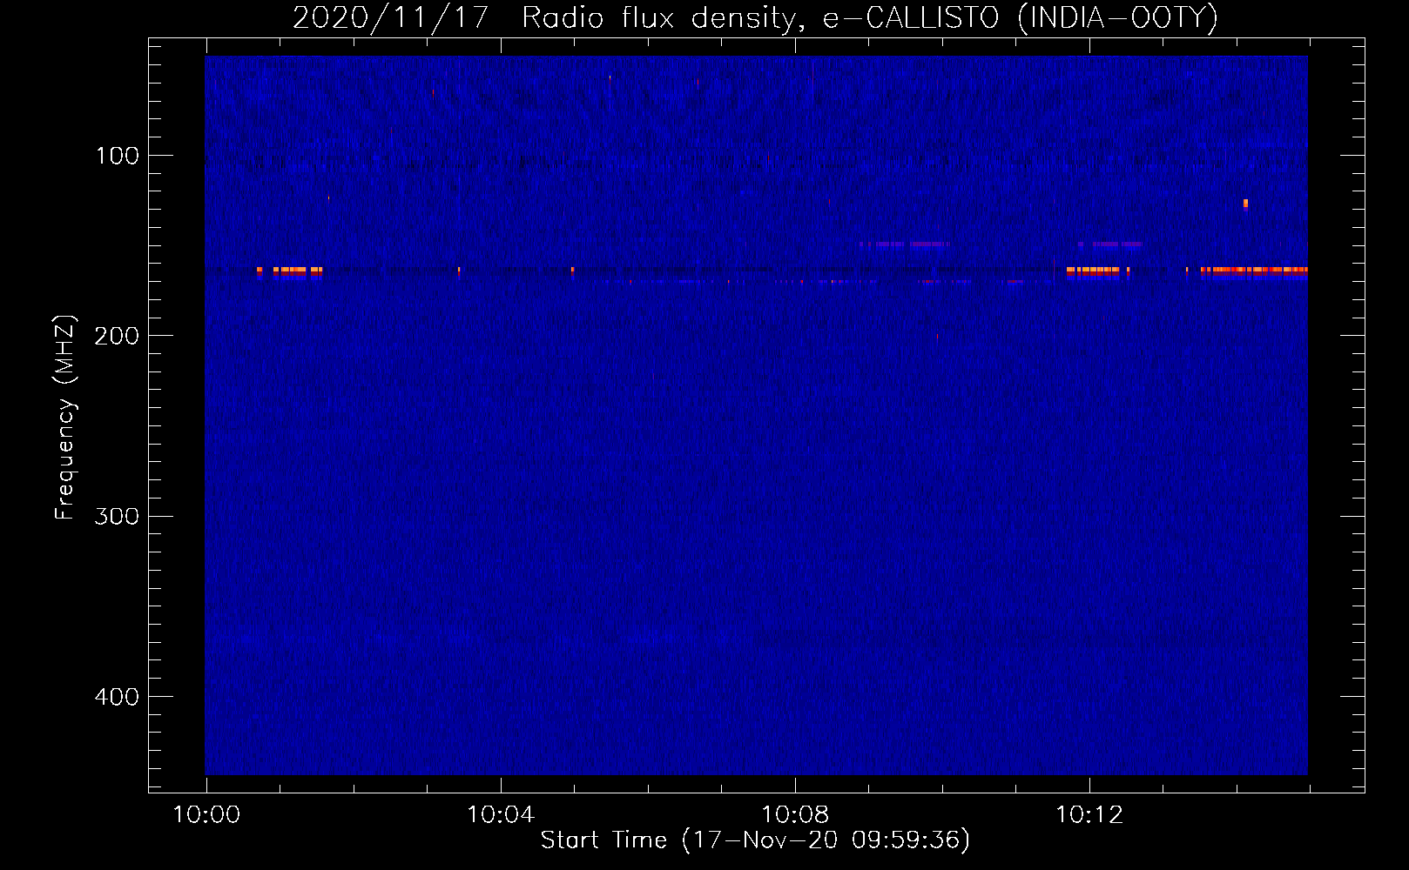1409x870 pixels.
Task: Click the 200 frequency tick label
Action: [117, 336]
